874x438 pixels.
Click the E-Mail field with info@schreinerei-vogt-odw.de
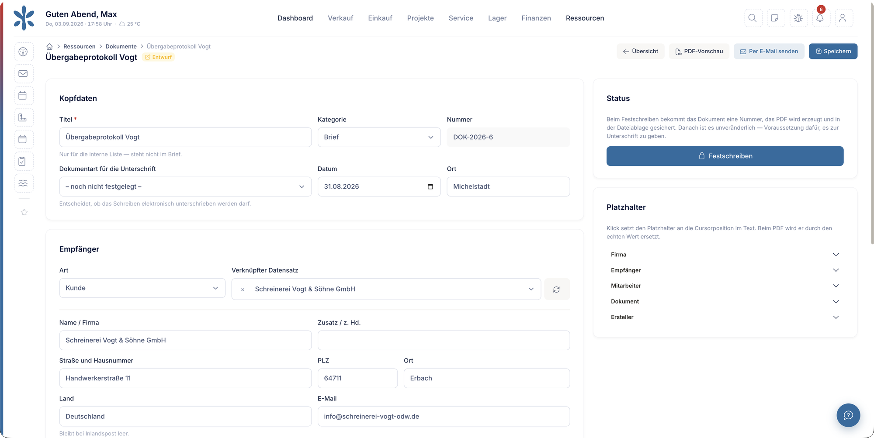444,416
